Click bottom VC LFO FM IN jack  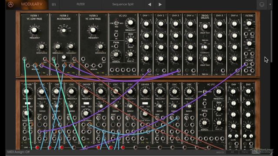(205, 104)
